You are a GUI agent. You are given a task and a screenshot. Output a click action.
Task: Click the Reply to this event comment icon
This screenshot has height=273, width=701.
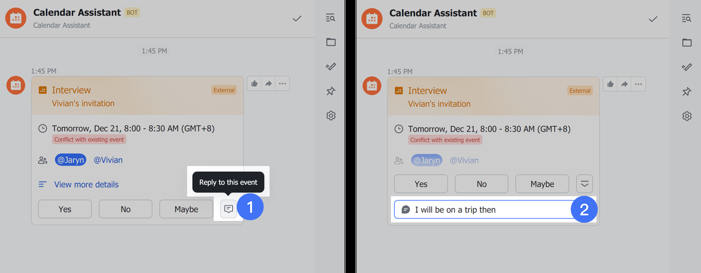point(229,209)
